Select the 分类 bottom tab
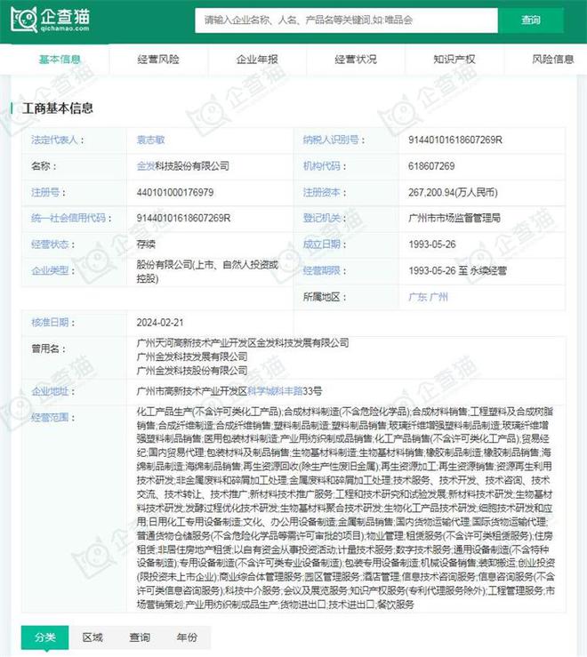Image resolution: width=587 pixels, height=657 pixels. click(44, 637)
